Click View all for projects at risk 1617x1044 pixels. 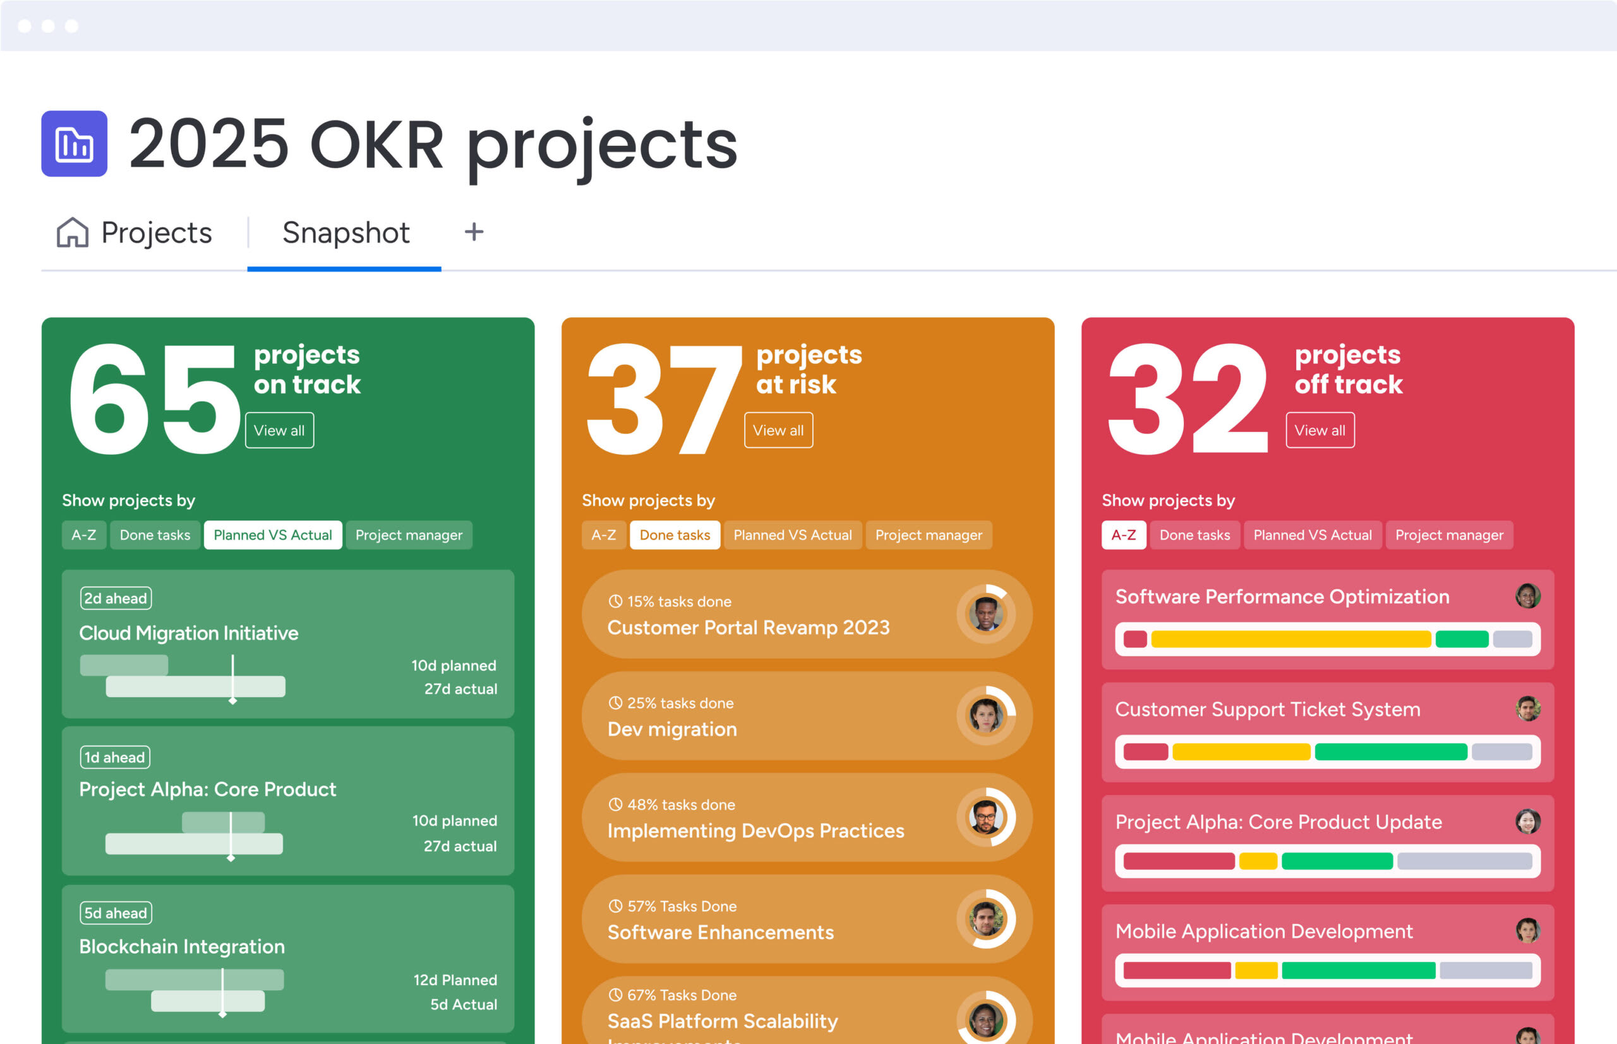[x=778, y=430]
